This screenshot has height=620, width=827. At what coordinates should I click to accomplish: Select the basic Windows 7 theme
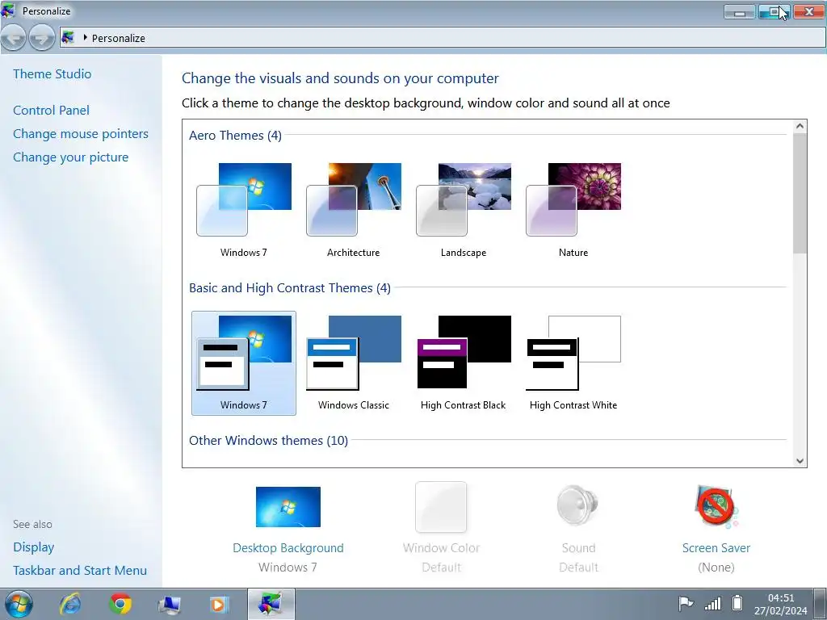pos(244,363)
